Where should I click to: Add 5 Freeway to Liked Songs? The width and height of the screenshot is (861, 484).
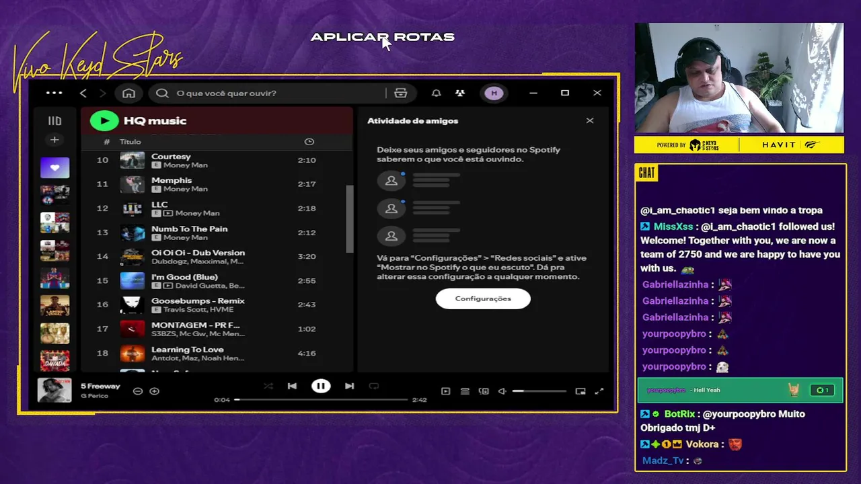tap(154, 391)
